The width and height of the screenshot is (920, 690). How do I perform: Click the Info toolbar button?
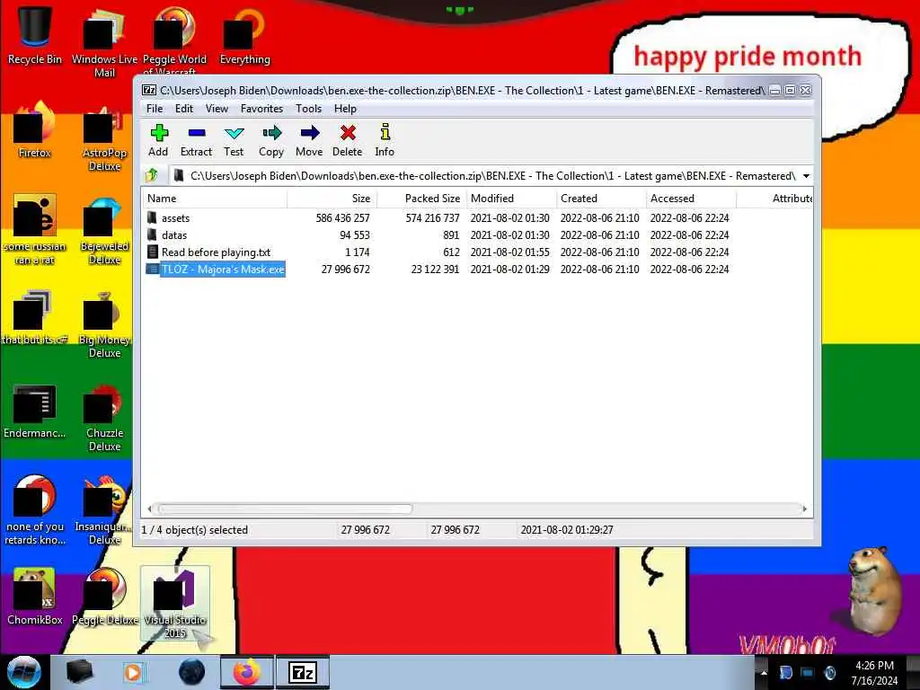(385, 141)
